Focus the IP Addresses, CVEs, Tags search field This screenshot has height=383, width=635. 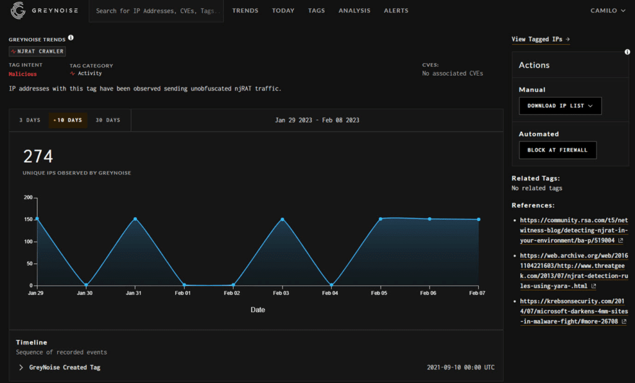coord(156,11)
